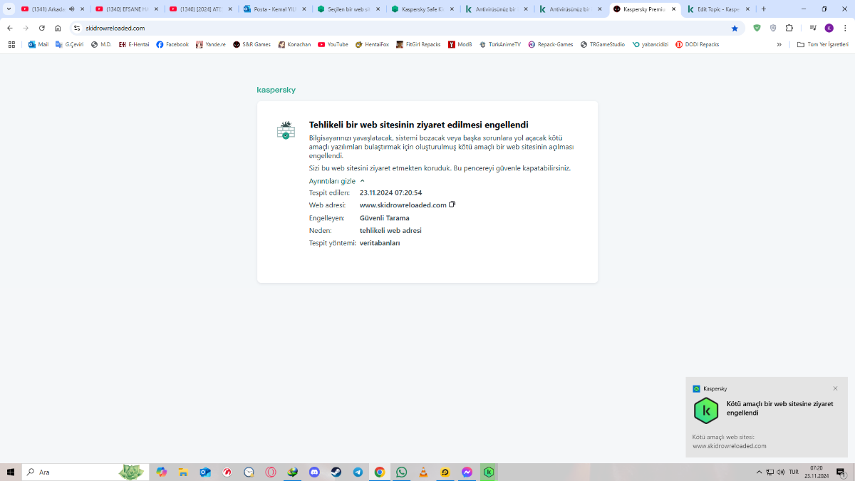The width and height of the screenshot is (855, 481).
Task: Close the Kaspersky Premium tab
Action: 673,9
